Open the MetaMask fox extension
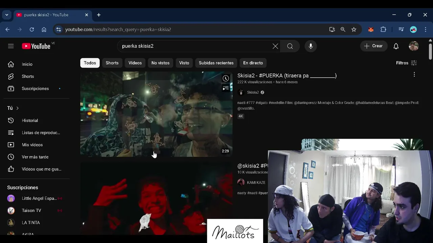The width and height of the screenshot is (433, 243). point(371,29)
